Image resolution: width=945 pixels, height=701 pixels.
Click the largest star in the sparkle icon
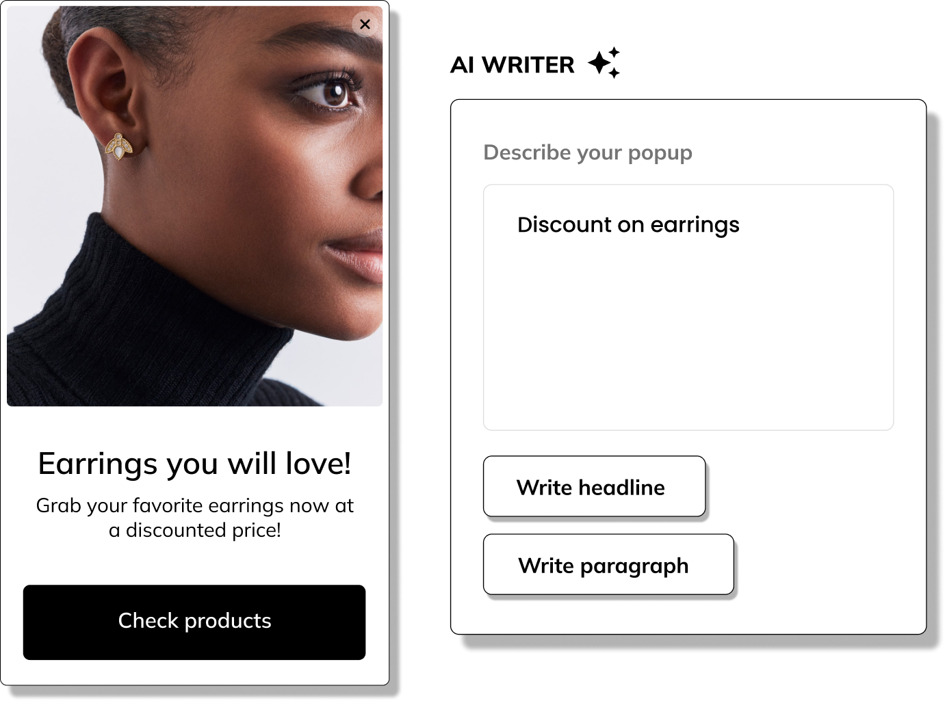600,64
